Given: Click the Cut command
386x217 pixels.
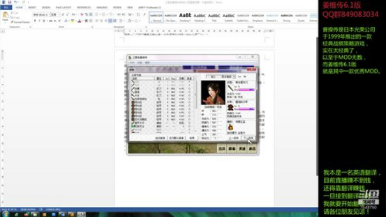Looking at the screenshot, I should pos(14,13).
